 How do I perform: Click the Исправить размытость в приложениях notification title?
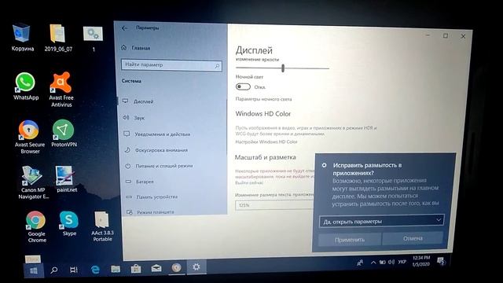click(367, 169)
